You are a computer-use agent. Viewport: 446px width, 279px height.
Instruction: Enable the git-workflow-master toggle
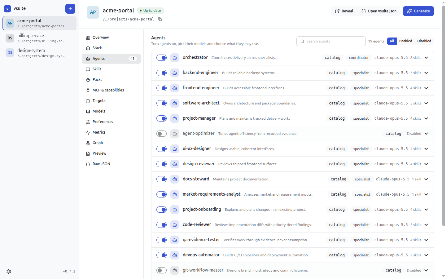click(x=161, y=270)
